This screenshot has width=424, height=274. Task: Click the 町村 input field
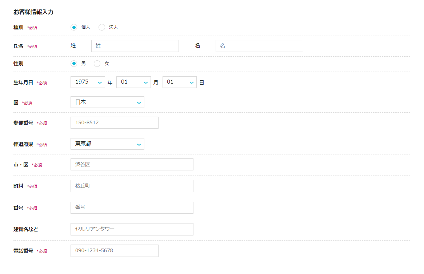[132, 186]
